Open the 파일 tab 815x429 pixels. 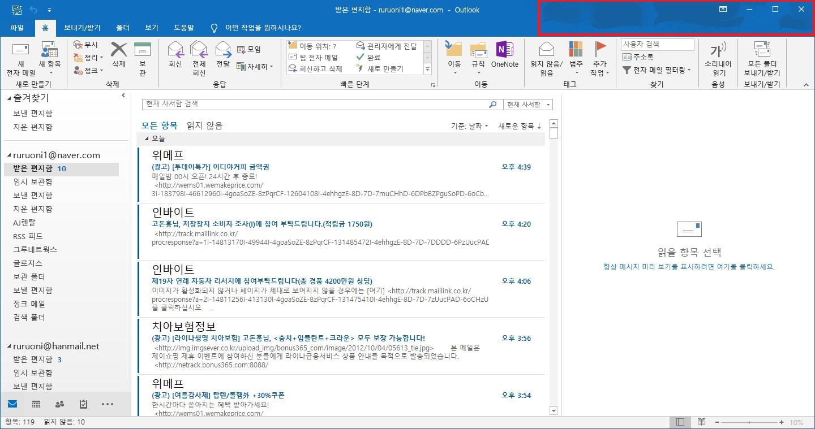[17, 28]
